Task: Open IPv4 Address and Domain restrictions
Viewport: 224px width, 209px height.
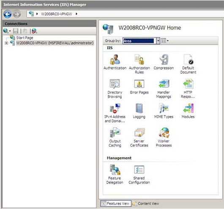Action: coord(115,113)
